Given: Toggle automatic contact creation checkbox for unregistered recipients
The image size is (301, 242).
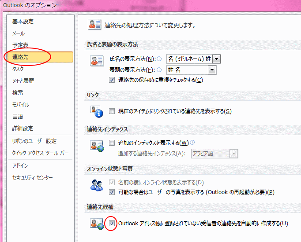Looking at the screenshot, I should (112, 223).
